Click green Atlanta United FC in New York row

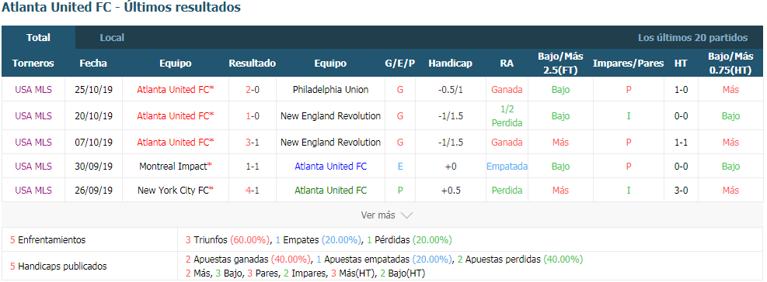tap(331, 191)
